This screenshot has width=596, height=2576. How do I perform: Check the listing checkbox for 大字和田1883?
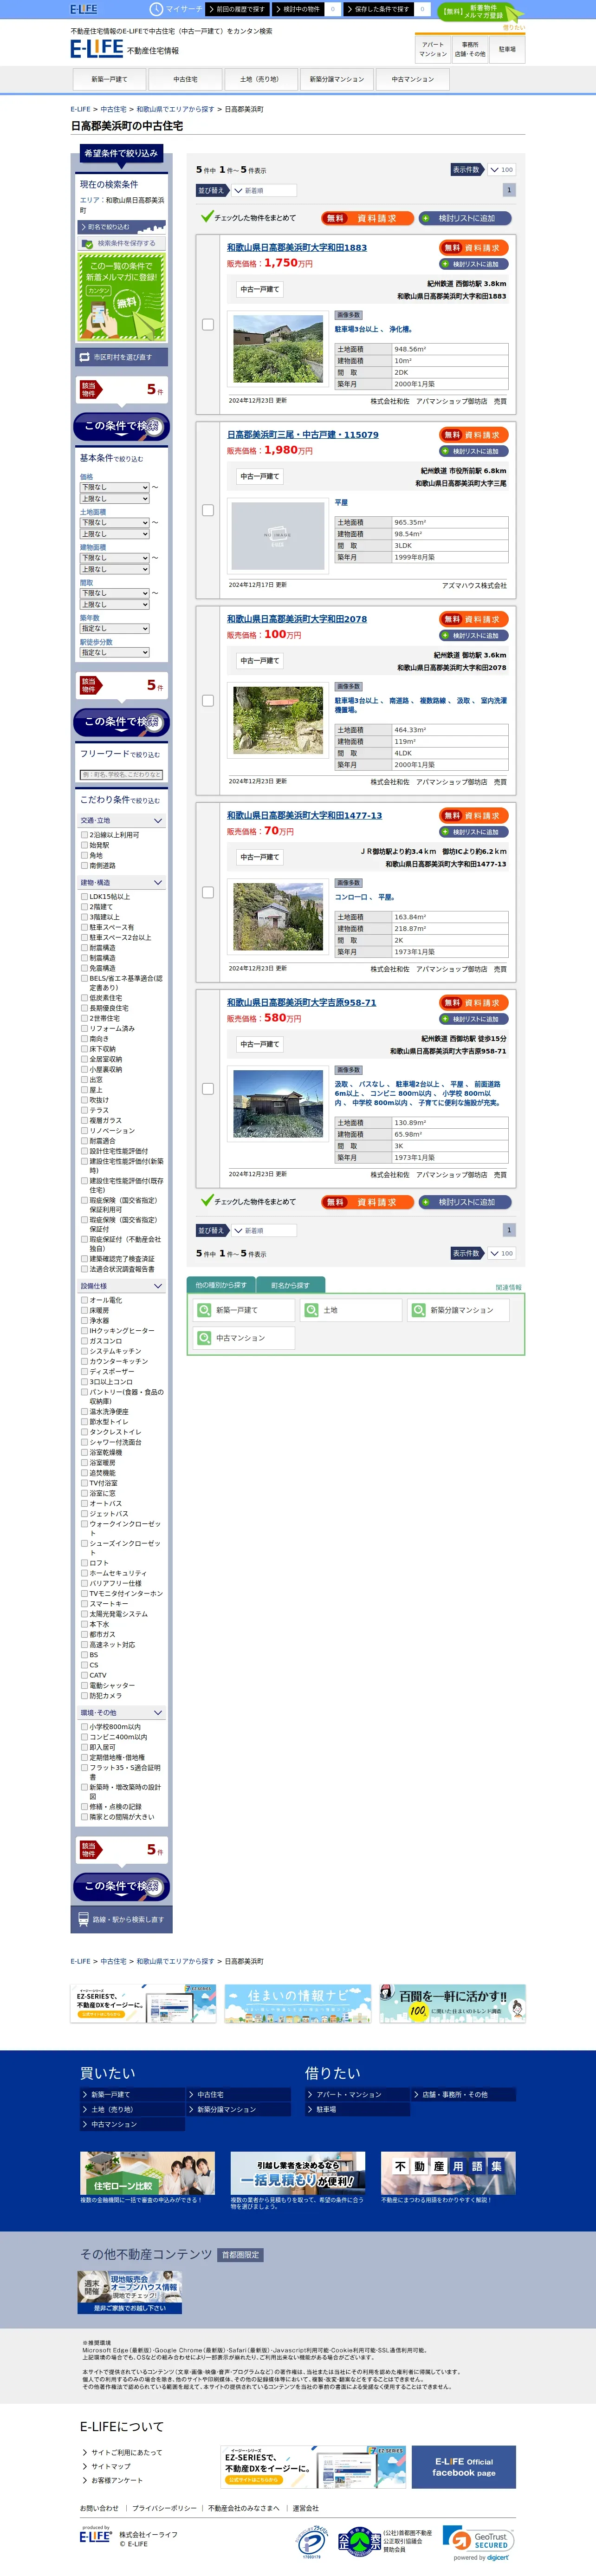208,324
